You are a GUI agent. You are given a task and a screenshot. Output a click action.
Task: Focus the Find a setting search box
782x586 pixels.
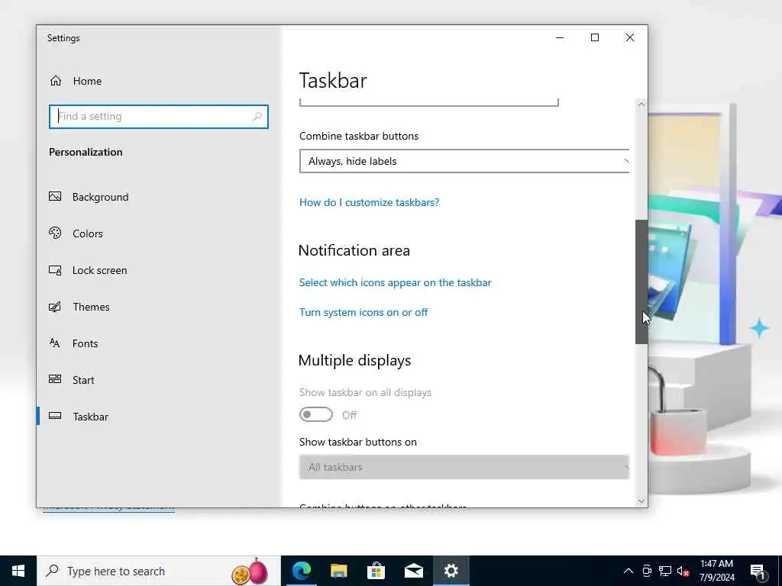pyautogui.click(x=159, y=117)
